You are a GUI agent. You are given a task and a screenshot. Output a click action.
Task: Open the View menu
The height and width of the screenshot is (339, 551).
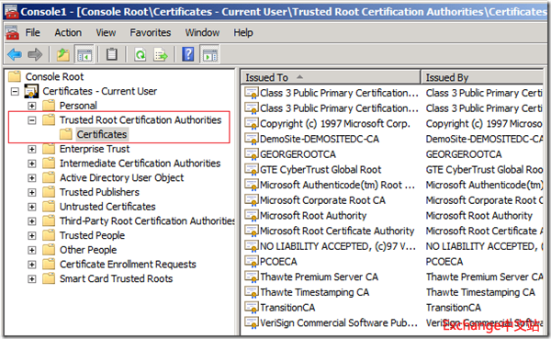(x=106, y=33)
